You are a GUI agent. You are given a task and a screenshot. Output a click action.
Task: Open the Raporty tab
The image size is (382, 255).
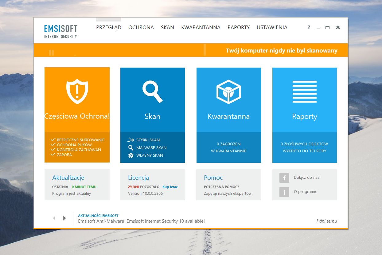point(239,27)
